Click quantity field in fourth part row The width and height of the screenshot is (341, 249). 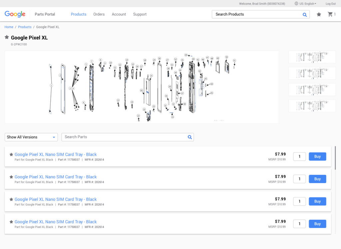pos(299,224)
